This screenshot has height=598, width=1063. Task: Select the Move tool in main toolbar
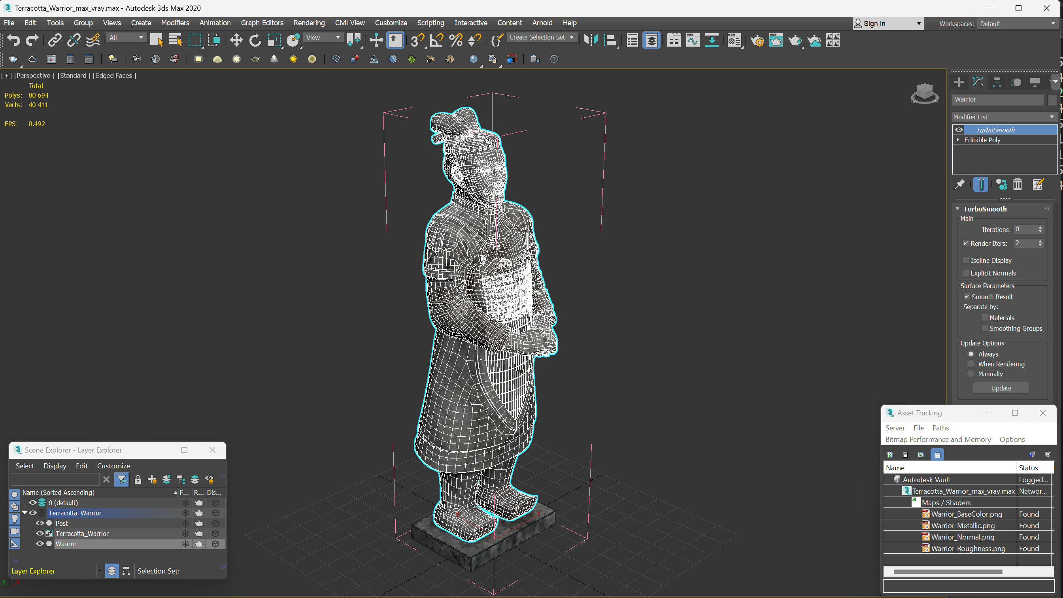(236, 40)
